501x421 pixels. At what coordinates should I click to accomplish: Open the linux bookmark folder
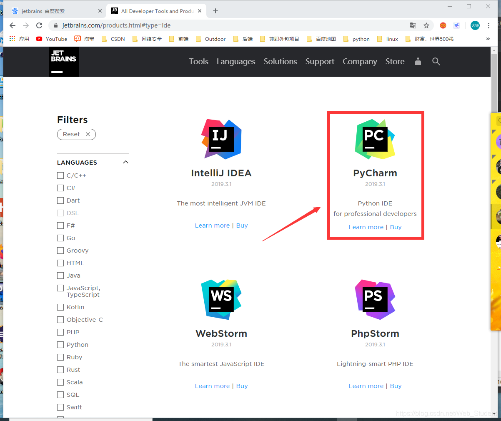pos(388,39)
